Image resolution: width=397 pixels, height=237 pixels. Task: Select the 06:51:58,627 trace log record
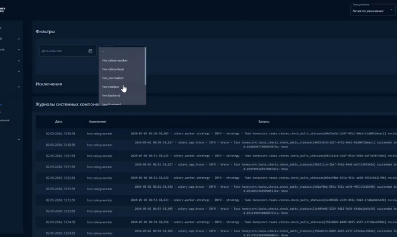coord(216,166)
